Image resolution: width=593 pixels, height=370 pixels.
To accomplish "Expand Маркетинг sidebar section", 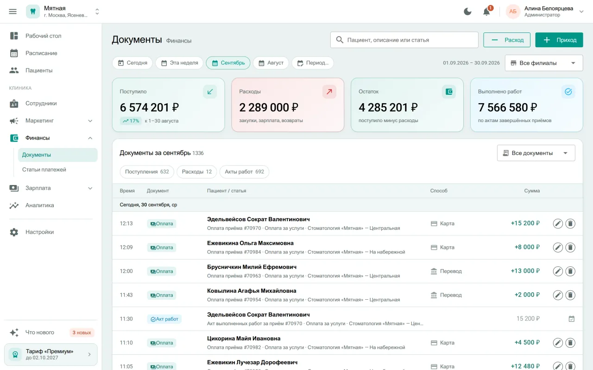I will pyautogui.click(x=51, y=121).
